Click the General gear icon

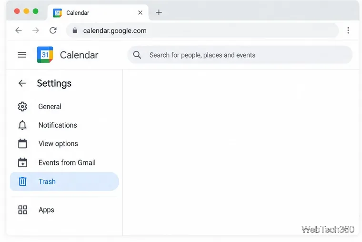click(22, 106)
